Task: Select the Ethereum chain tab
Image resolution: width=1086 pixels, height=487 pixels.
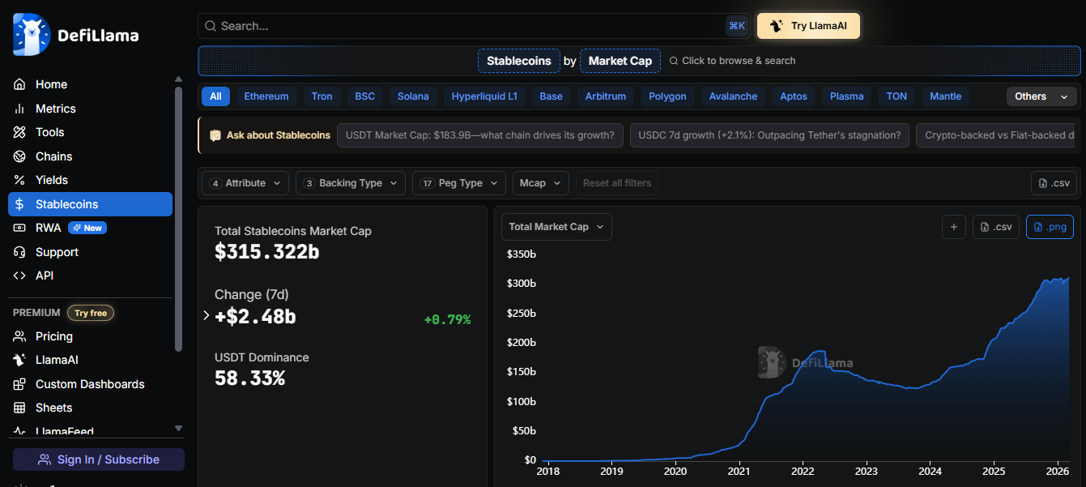Action: coord(266,96)
